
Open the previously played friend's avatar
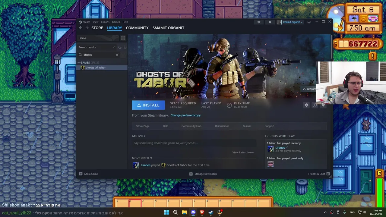click(x=271, y=164)
